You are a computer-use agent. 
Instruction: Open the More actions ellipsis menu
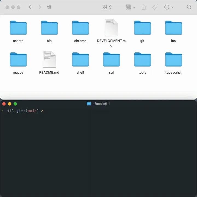coord(169,7)
